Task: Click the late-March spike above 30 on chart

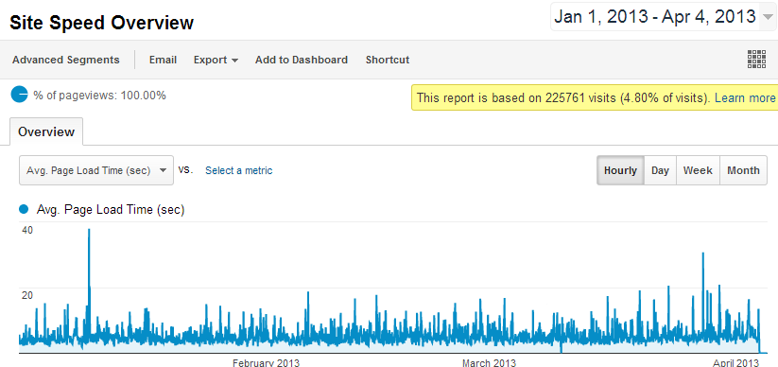Action: pos(702,254)
